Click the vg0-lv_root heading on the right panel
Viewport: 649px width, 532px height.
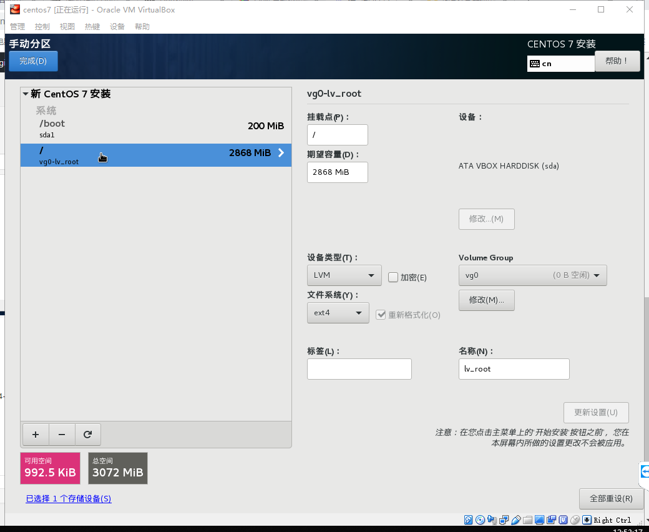(x=334, y=94)
